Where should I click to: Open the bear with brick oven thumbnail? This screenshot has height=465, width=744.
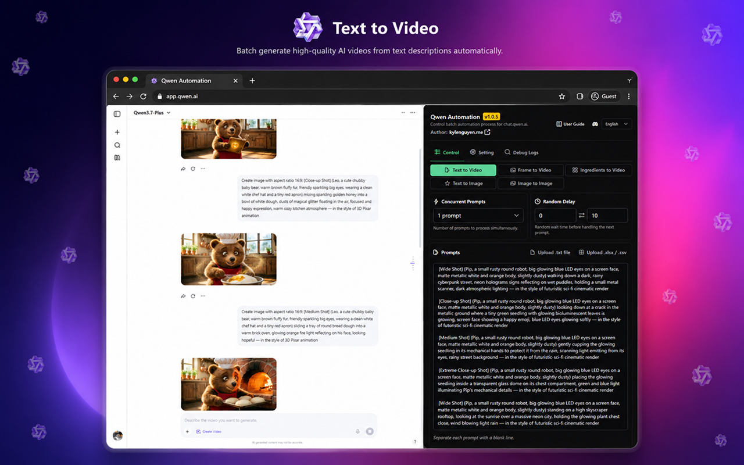(228, 384)
